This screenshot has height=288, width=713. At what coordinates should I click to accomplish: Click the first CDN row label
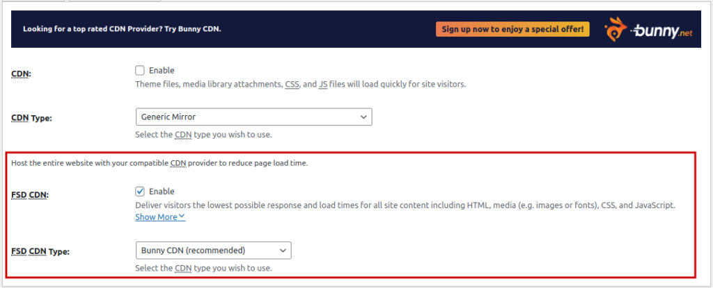(21, 74)
